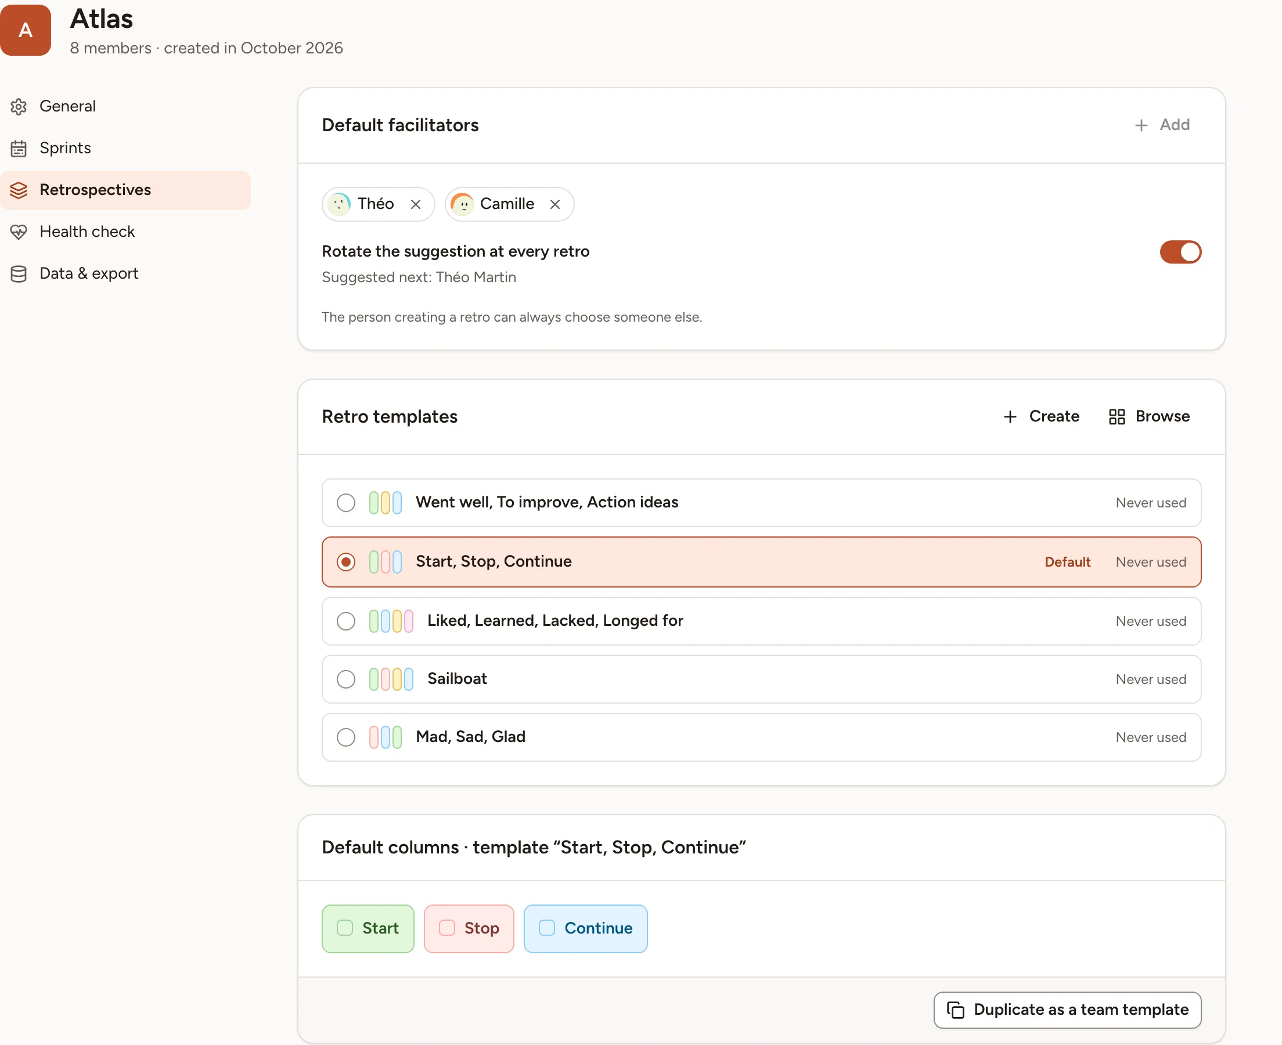Viewport: 1282px width, 1045px height.
Task: Select the Mad, Sad, Glad radio button
Action: pos(345,737)
